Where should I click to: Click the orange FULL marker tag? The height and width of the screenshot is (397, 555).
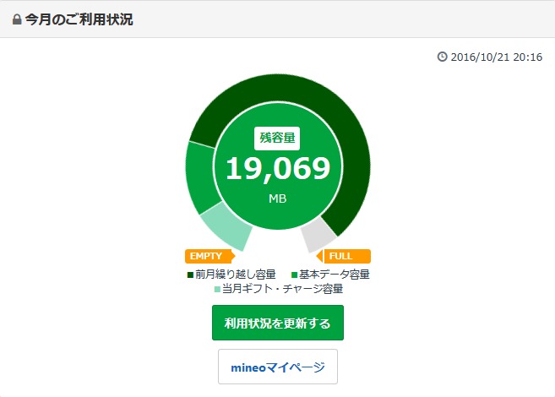(x=345, y=257)
